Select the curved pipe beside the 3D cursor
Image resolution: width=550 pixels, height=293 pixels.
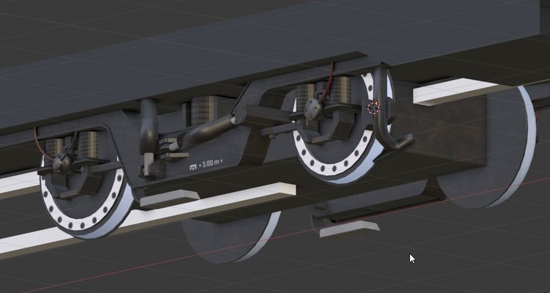click(388, 111)
